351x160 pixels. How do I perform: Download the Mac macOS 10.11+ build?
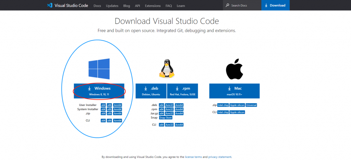[x=234, y=91]
